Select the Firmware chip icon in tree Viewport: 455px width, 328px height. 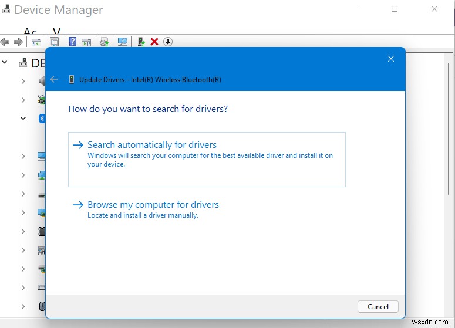point(42,231)
